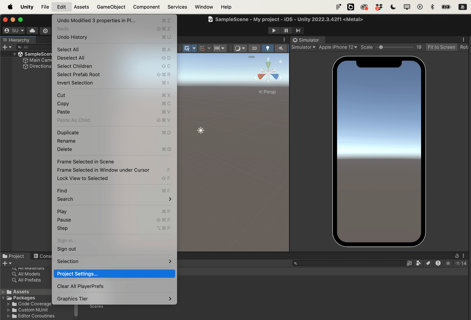Screen dimensions: 471x320
Task: Open the Apple iPhone 12 device dropdown
Action: (338, 47)
